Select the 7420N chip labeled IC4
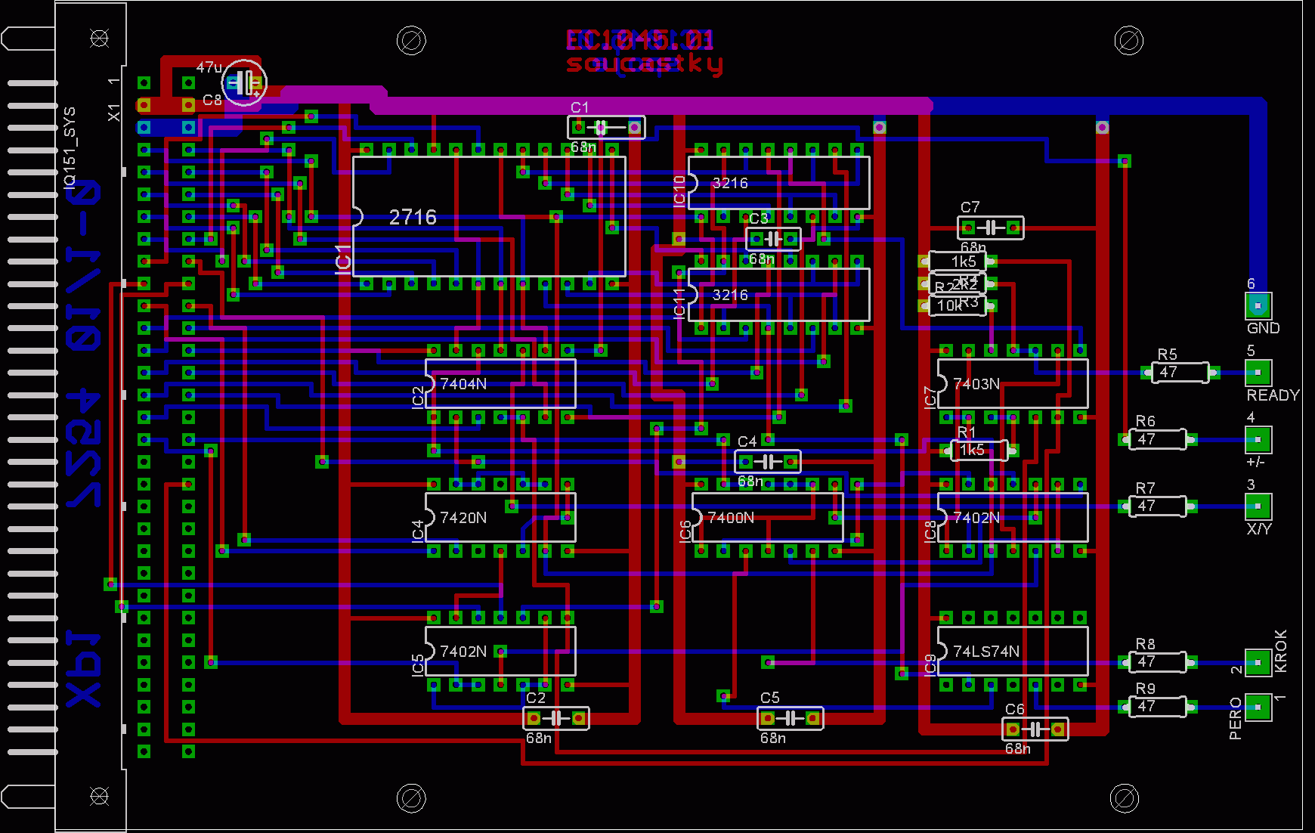Screen dimensions: 1315x833 (x=500, y=518)
